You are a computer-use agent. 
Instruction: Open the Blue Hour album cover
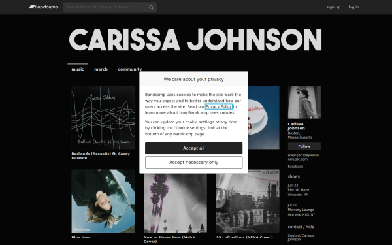[103, 201]
